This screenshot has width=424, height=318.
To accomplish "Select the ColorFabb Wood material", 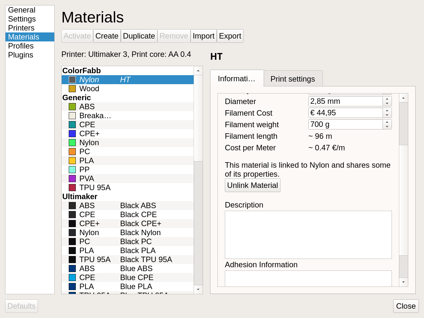I will [x=89, y=89].
